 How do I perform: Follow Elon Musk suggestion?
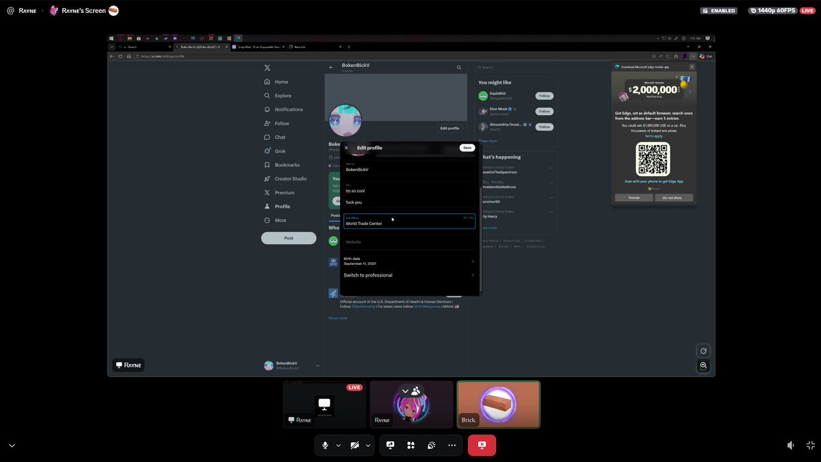tap(544, 111)
